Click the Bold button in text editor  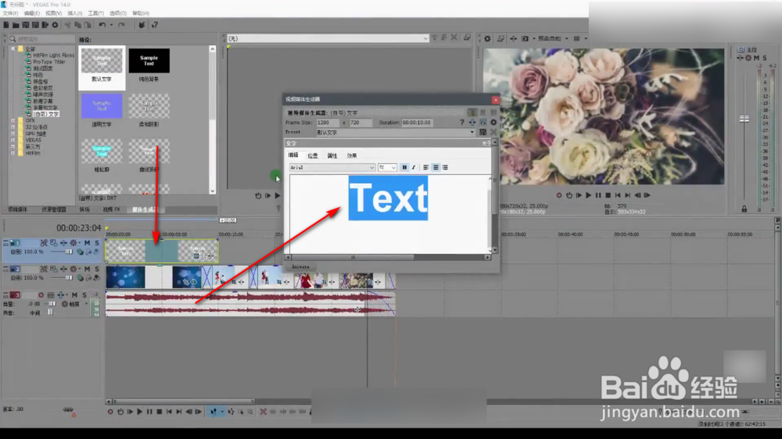click(x=404, y=167)
